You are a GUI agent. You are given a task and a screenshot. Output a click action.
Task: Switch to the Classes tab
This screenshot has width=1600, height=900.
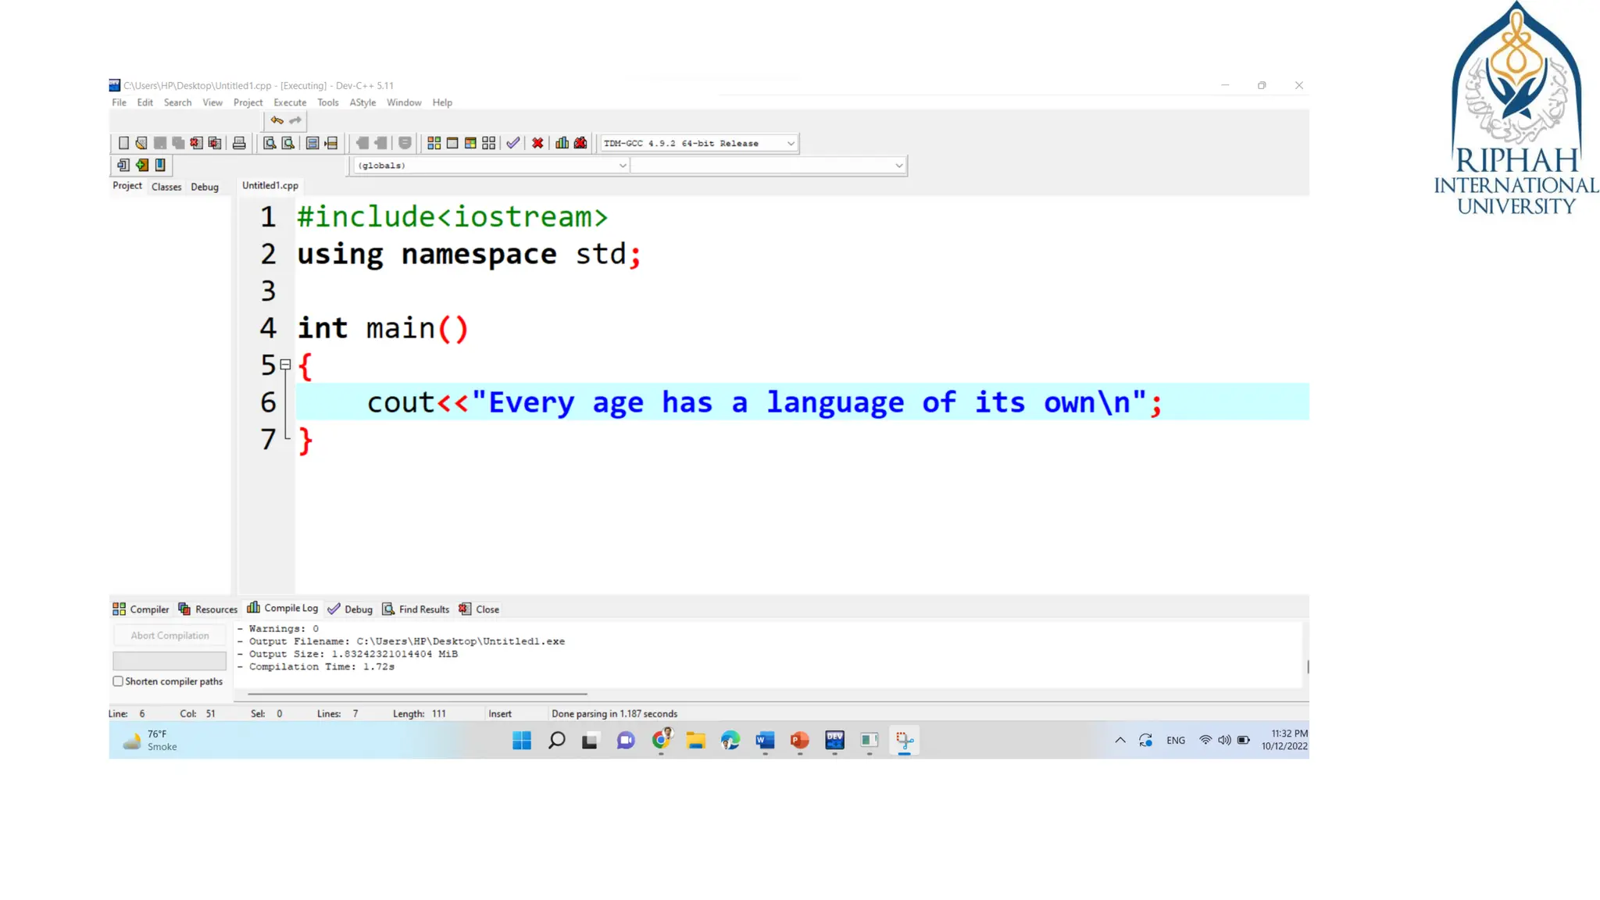coord(166,187)
